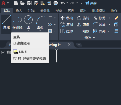Image resolution: width=121 pixels, height=105 pixels.
Task: Open the 注释 ribbon tab
Action: (x=31, y=11)
